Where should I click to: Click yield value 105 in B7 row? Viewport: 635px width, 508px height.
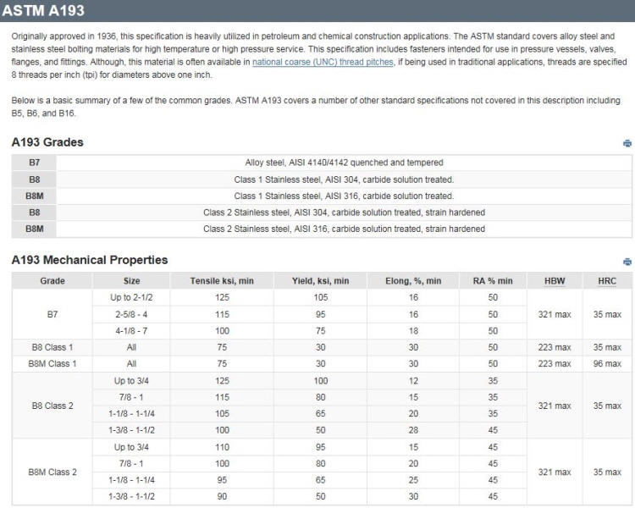pos(320,298)
